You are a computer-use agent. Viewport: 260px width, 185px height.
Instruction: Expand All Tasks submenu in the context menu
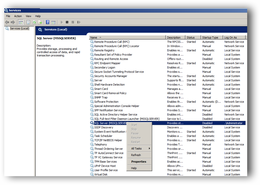[139, 149]
